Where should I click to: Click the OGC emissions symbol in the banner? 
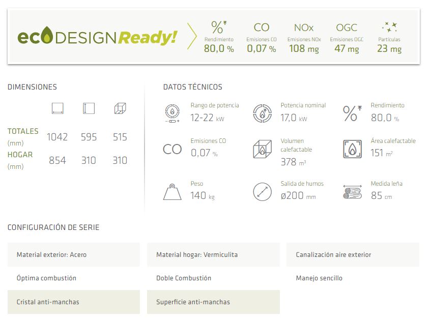pos(347,27)
